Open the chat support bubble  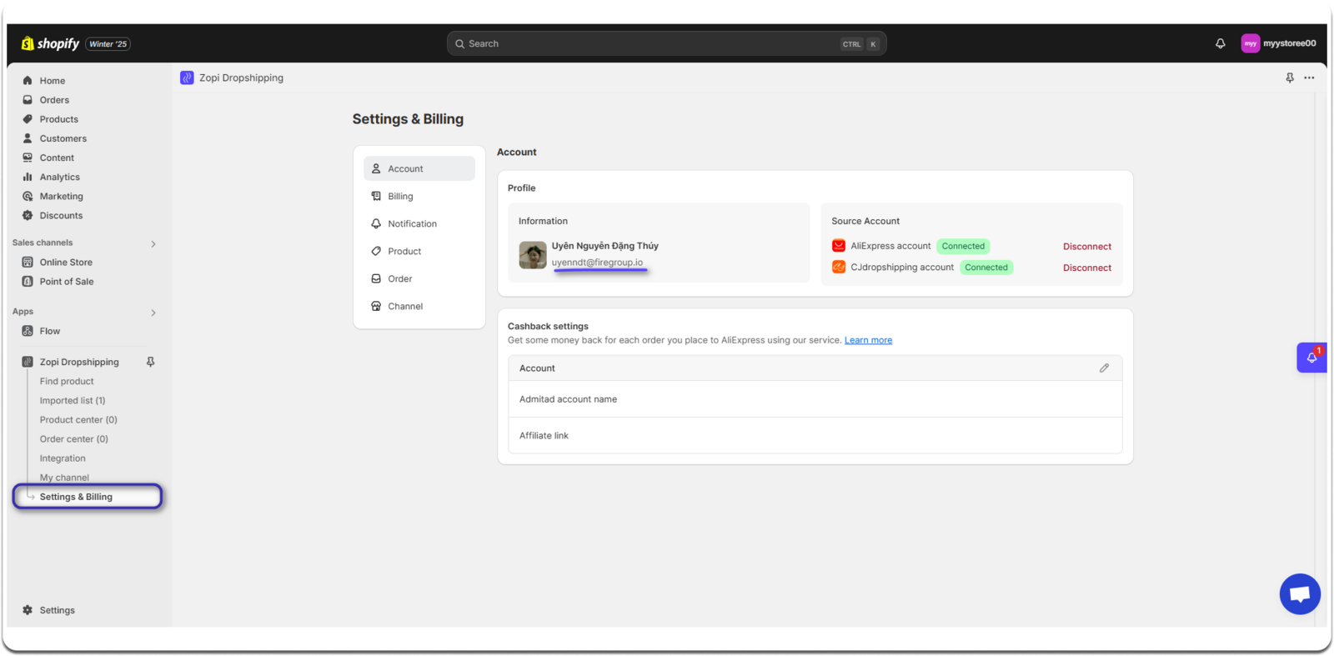point(1300,594)
